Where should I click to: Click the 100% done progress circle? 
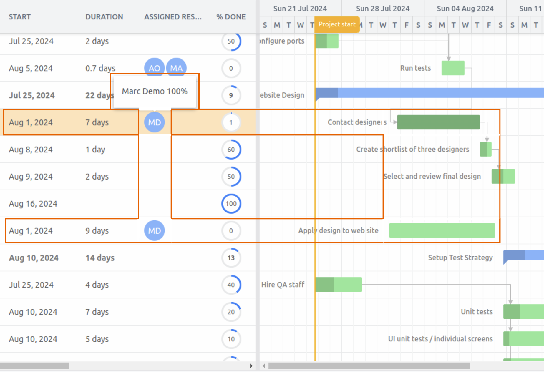pyautogui.click(x=231, y=203)
